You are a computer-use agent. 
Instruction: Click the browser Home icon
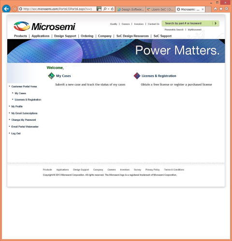215,9
